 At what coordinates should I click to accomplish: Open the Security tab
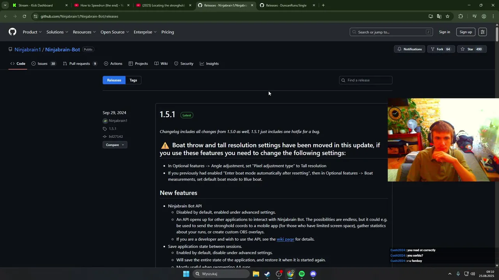point(184,63)
